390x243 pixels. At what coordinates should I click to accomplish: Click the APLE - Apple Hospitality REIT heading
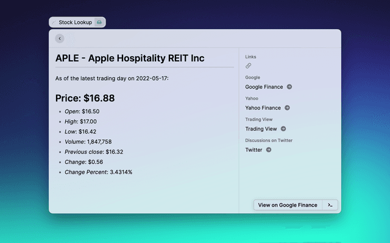pos(130,58)
